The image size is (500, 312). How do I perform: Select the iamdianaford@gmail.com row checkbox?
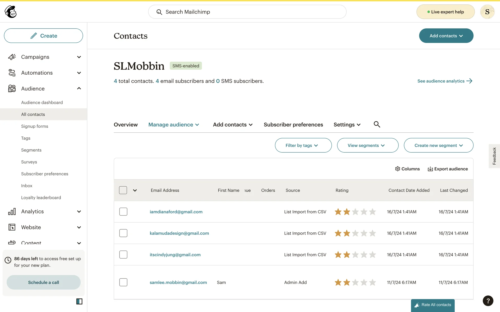point(123,212)
